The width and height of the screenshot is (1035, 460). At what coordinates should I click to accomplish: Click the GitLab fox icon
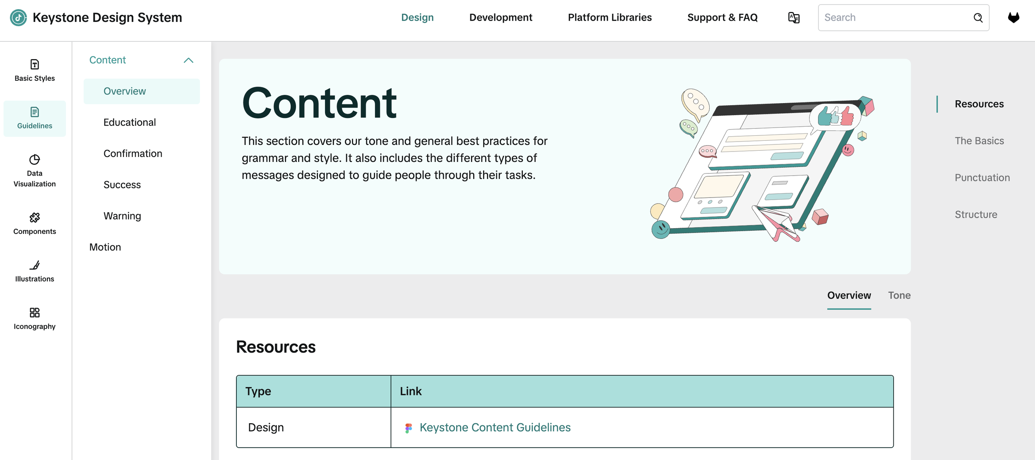1013,17
